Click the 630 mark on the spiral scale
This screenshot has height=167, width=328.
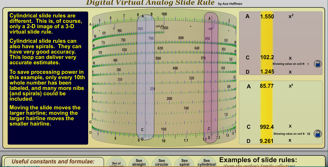(x=160, y=48)
